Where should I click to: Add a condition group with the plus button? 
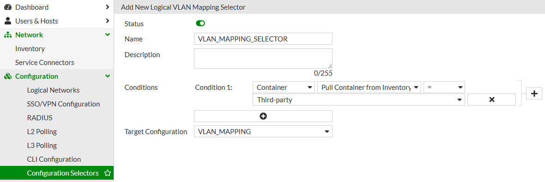point(534,93)
